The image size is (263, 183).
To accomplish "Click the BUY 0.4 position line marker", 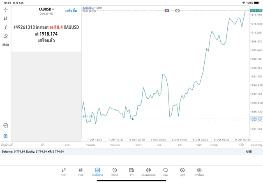I will 88,117.
